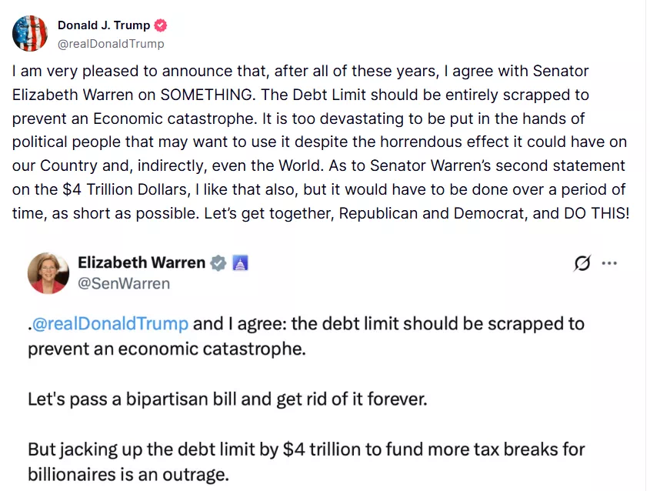Open the three-dot more options menu

click(609, 263)
